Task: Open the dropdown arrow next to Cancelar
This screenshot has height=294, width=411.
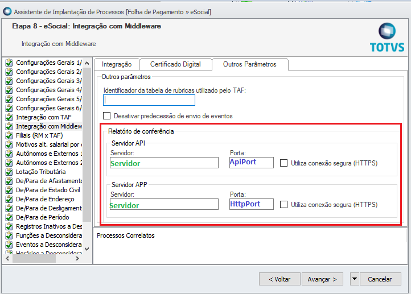Action: [x=355, y=279]
